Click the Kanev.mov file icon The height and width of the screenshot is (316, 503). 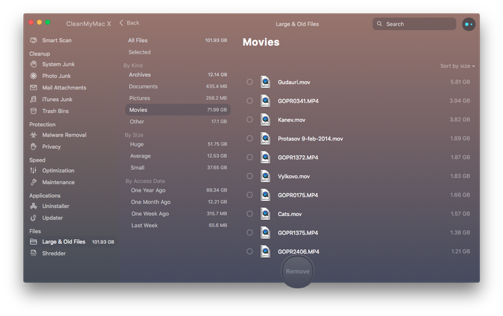tap(265, 120)
